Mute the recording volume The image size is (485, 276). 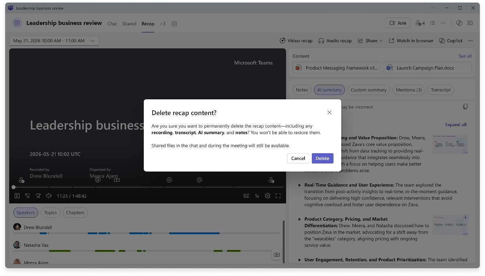tap(49, 196)
